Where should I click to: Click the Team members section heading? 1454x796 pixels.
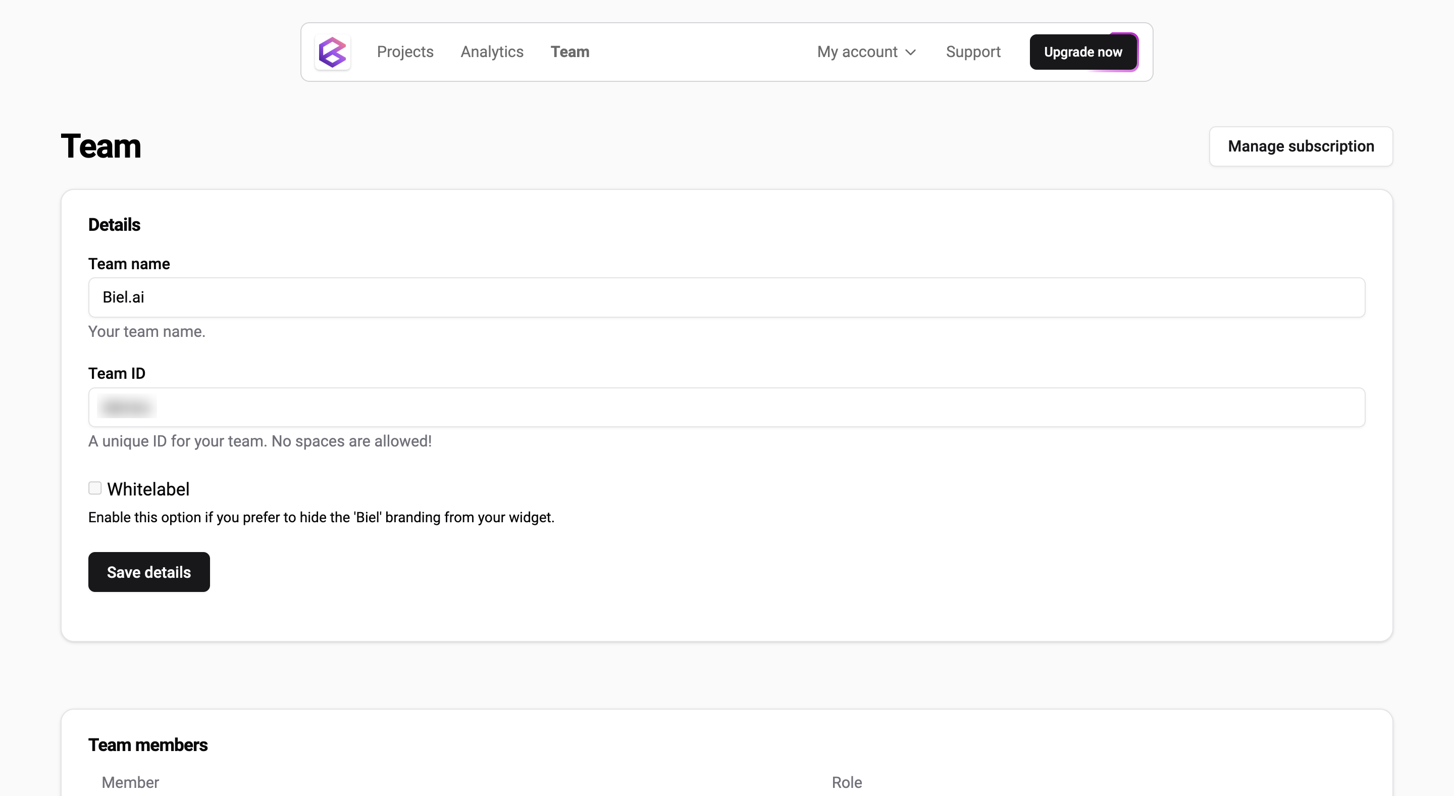pos(148,744)
